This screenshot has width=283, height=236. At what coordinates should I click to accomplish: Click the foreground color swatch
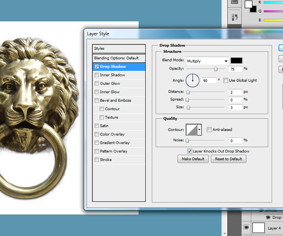point(249,5)
